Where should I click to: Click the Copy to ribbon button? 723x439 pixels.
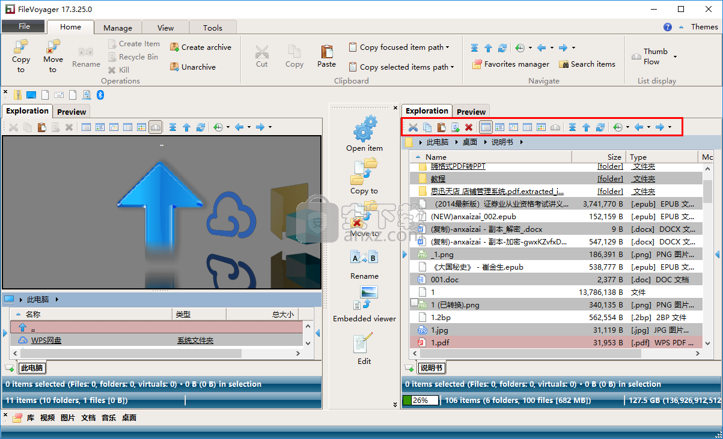coord(21,56)
